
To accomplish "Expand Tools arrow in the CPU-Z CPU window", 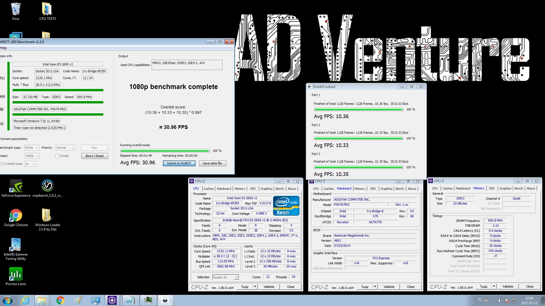I will 255,287.
